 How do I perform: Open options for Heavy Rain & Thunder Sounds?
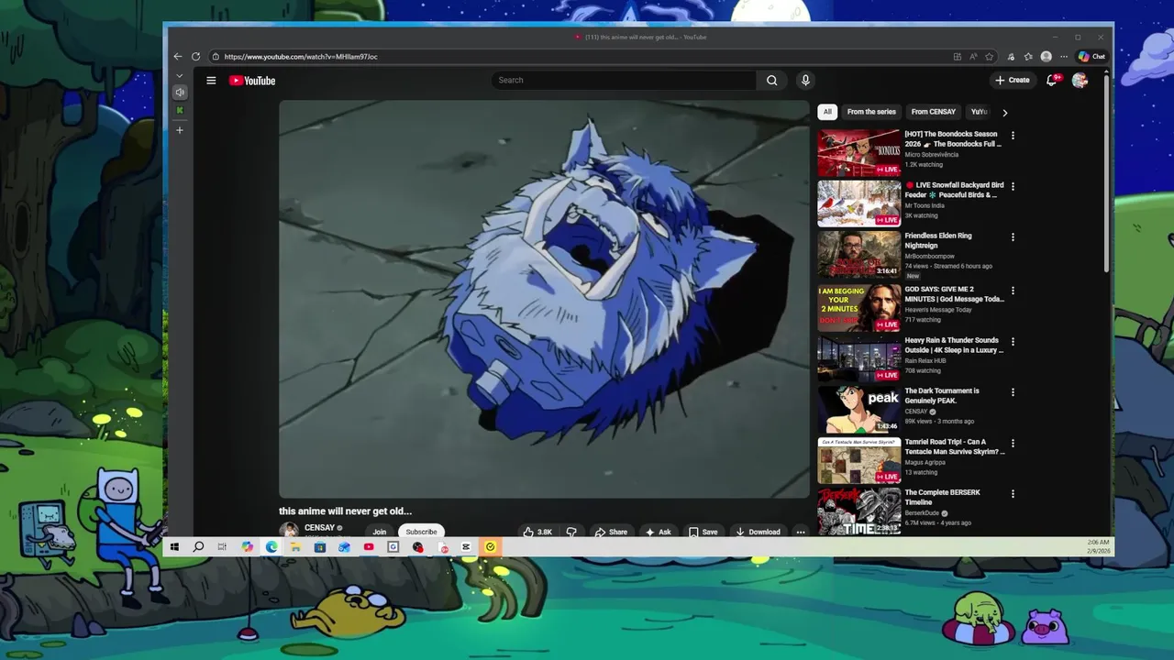point(1013,341)
